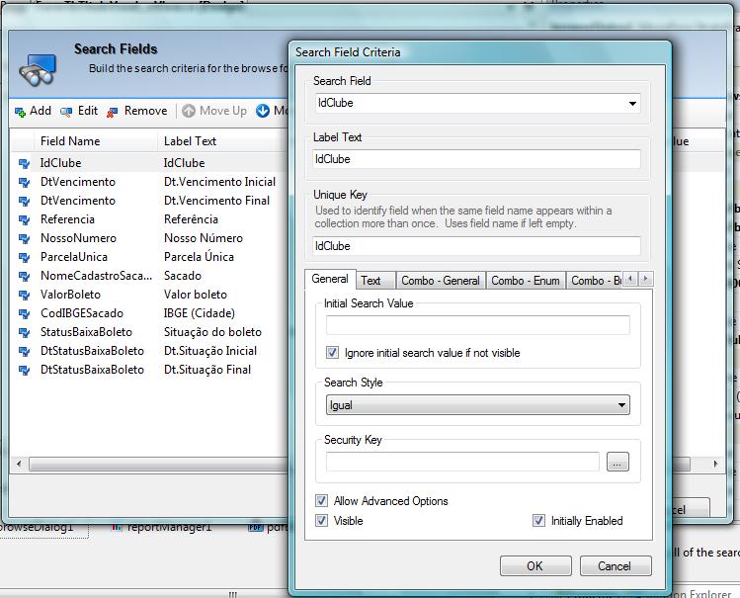Click the Remove field icon
Screen dimensions: 740x598
(113, 112)
